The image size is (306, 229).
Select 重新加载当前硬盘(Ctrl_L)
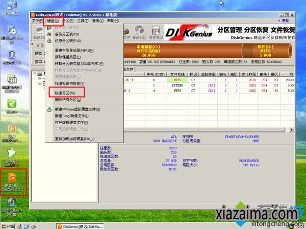74,139
